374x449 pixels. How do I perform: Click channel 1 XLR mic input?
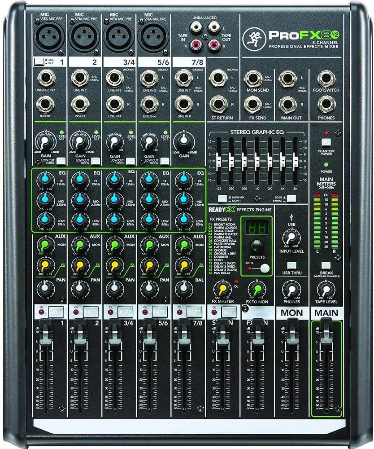click(49, 38)
